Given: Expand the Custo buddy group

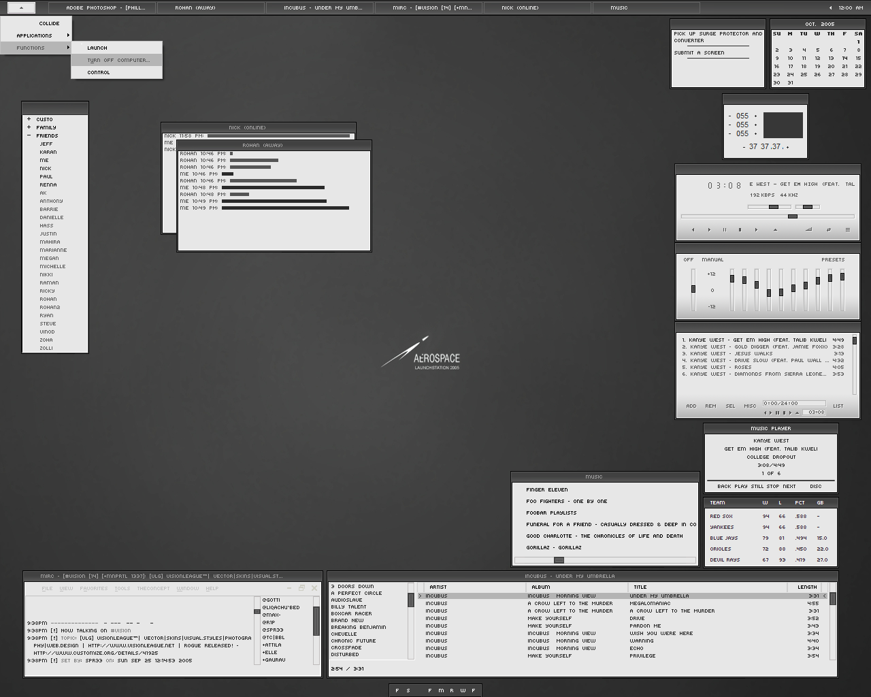Looking at the screenshot, I should pos(29,119).
